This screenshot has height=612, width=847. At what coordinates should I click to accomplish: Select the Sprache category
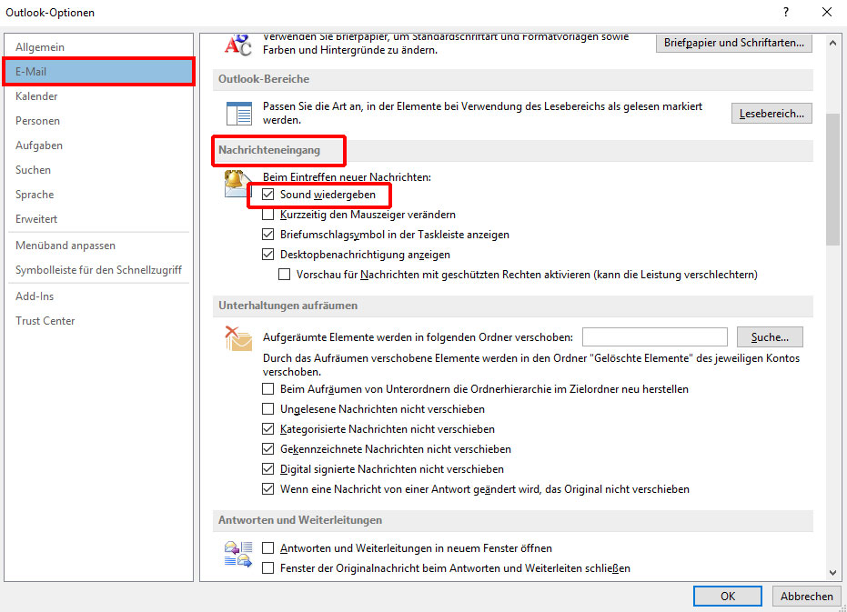pos(99,195)
